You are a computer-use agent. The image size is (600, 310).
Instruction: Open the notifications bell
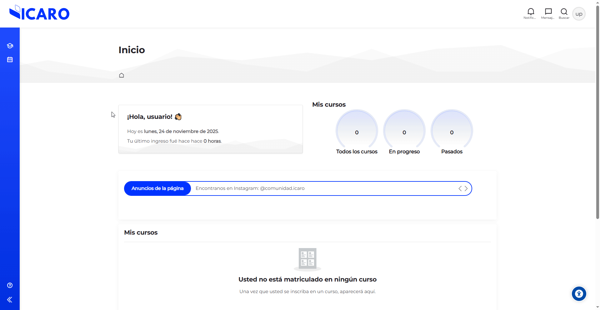pos(530,12)
